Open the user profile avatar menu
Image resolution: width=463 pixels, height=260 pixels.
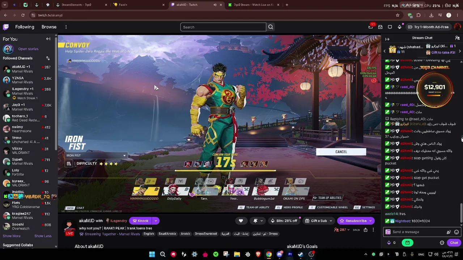[458, 27]
